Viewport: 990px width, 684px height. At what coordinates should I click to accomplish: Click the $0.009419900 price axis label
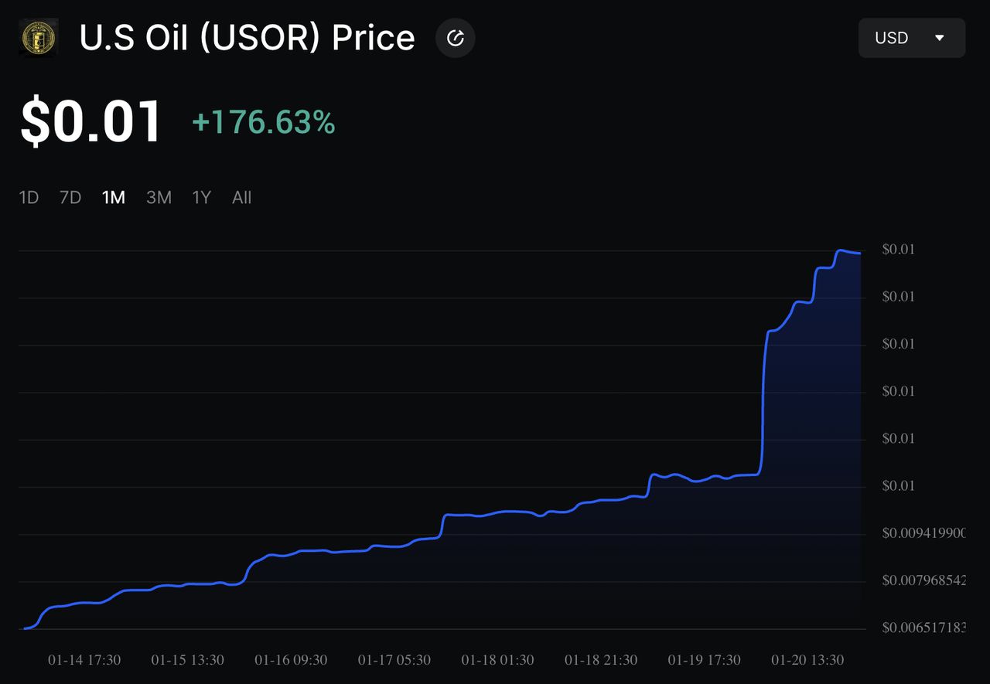(x=923, y=533)
